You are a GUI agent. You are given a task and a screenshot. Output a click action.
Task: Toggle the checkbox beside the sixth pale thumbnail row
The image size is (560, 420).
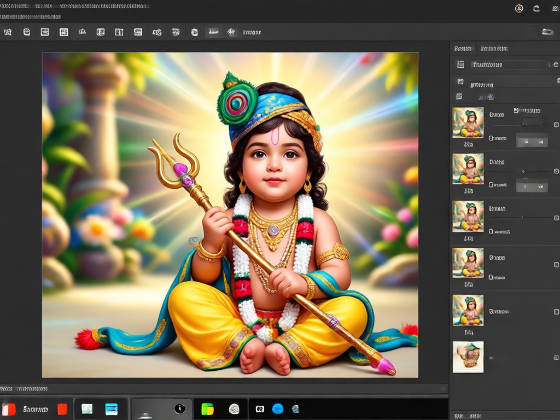click(x=556, y=358)
